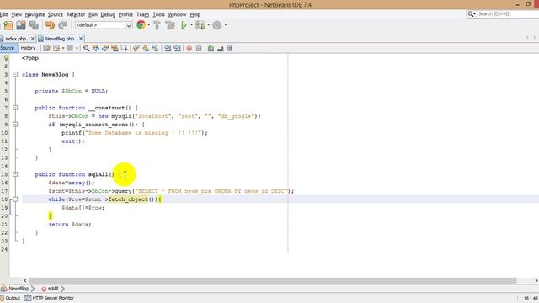
Task: Collapse the sqlAll function fold on line 15
Action: click(x=15, y=174)
